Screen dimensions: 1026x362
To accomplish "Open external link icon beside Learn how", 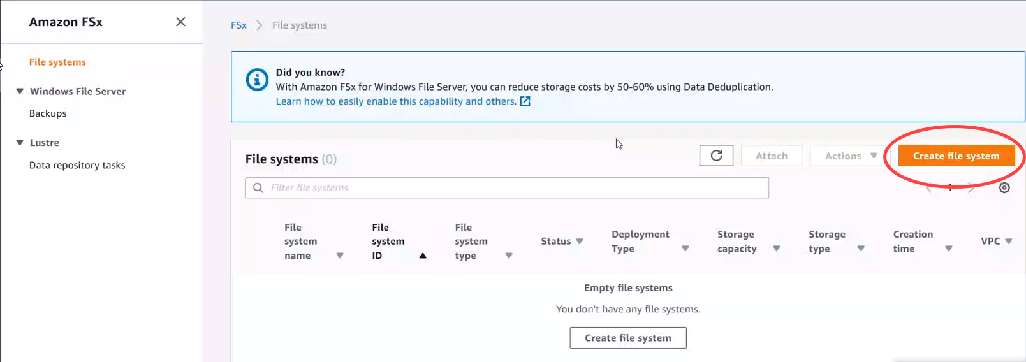I will click(525, 101).
